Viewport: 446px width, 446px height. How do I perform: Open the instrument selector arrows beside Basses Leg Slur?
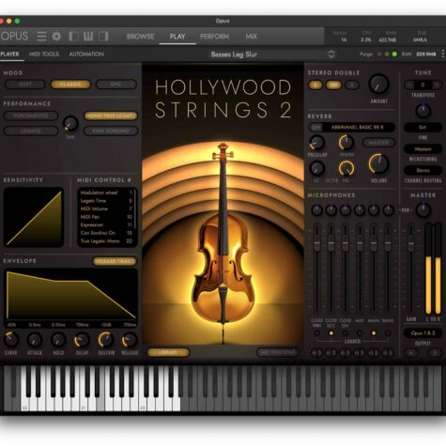(331, 54)
